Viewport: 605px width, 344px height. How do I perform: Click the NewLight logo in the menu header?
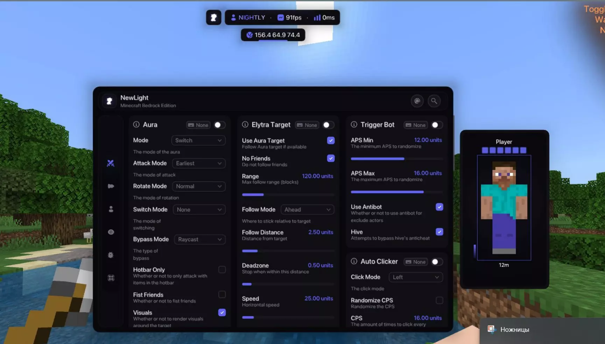click(109, 101)
